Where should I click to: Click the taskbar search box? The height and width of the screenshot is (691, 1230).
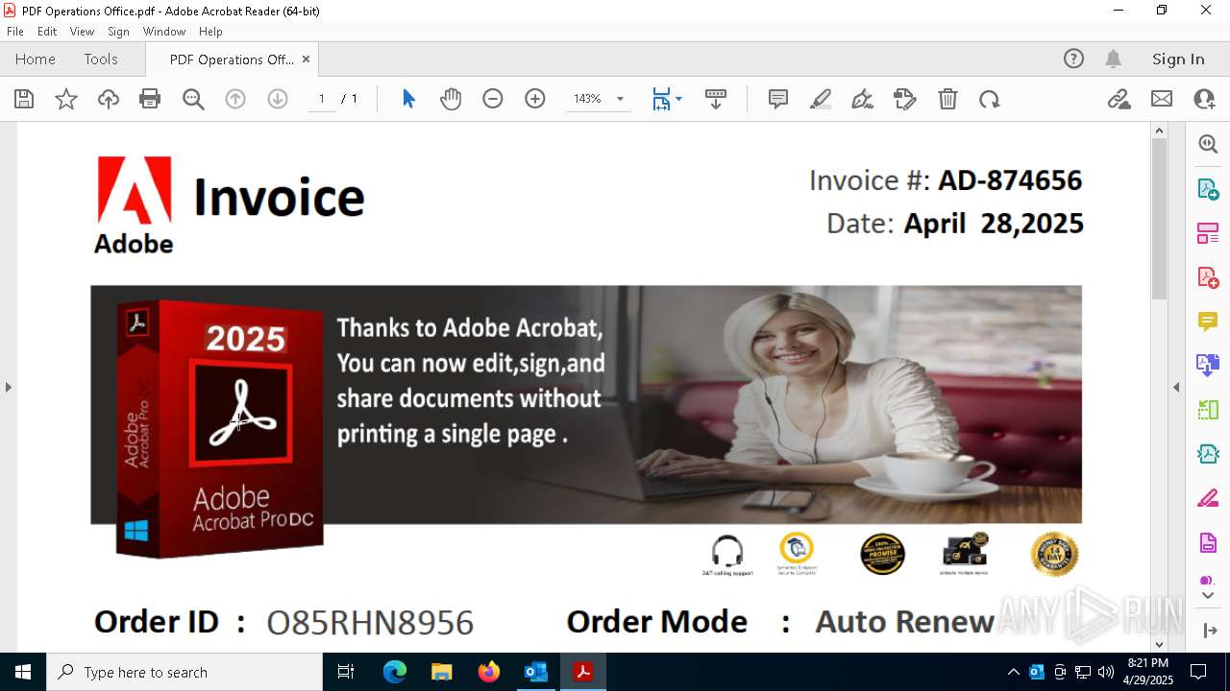tap(184, 672)
